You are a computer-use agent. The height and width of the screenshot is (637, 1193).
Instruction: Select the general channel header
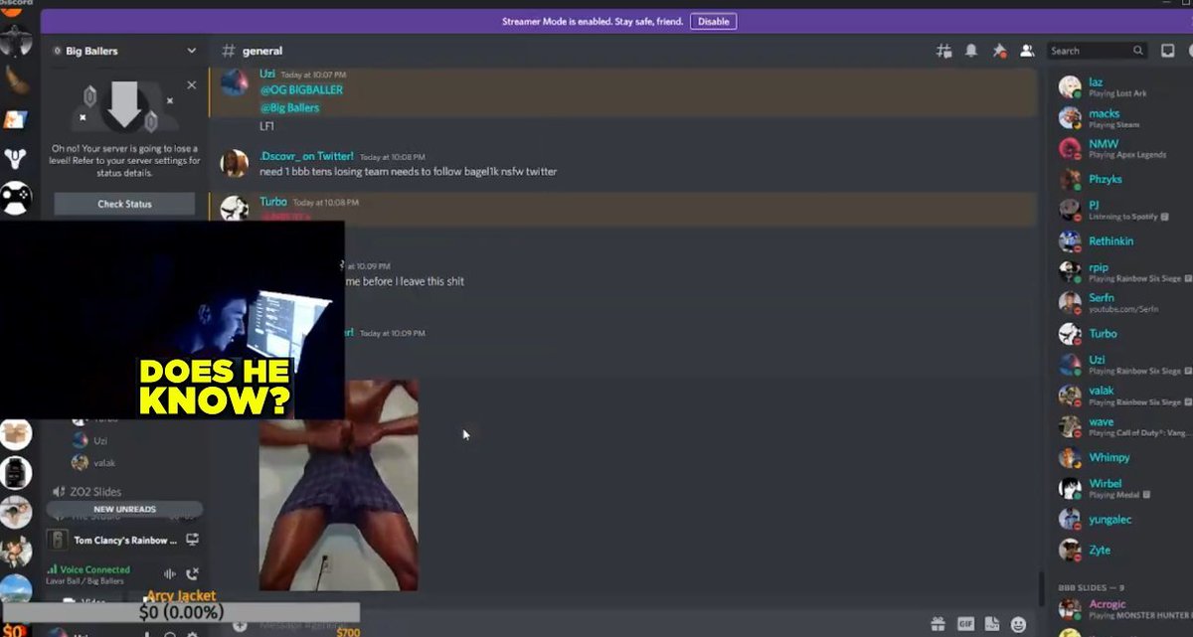[x=254, y=51]
